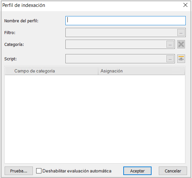192x178 pixels.
Task: Click the Cancelar button
Action: pos(173,171)
